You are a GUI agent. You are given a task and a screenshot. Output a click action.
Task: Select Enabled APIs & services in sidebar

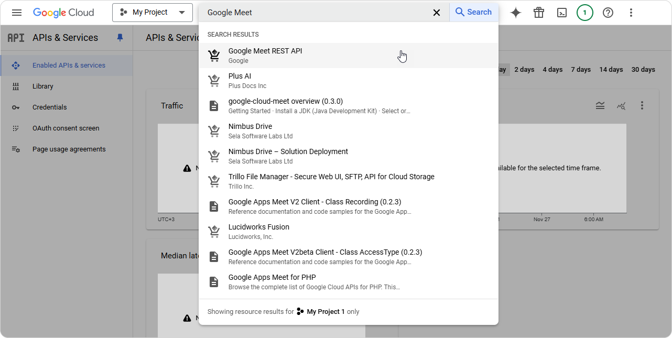tap(67, 66)
